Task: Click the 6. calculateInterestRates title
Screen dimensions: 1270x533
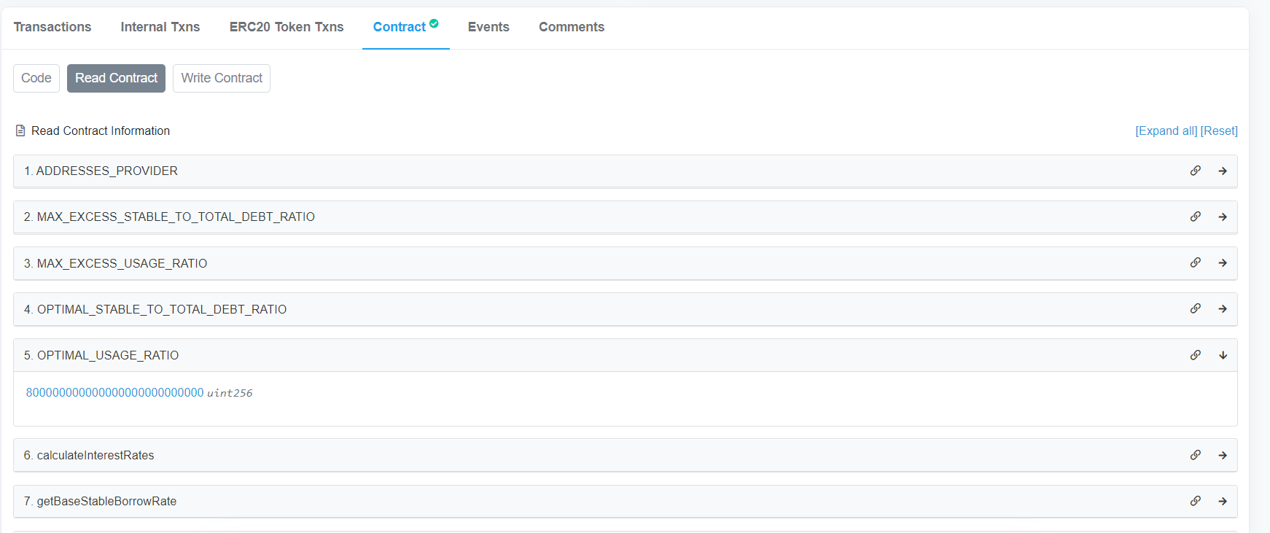Action: click(x=89, y=455)
